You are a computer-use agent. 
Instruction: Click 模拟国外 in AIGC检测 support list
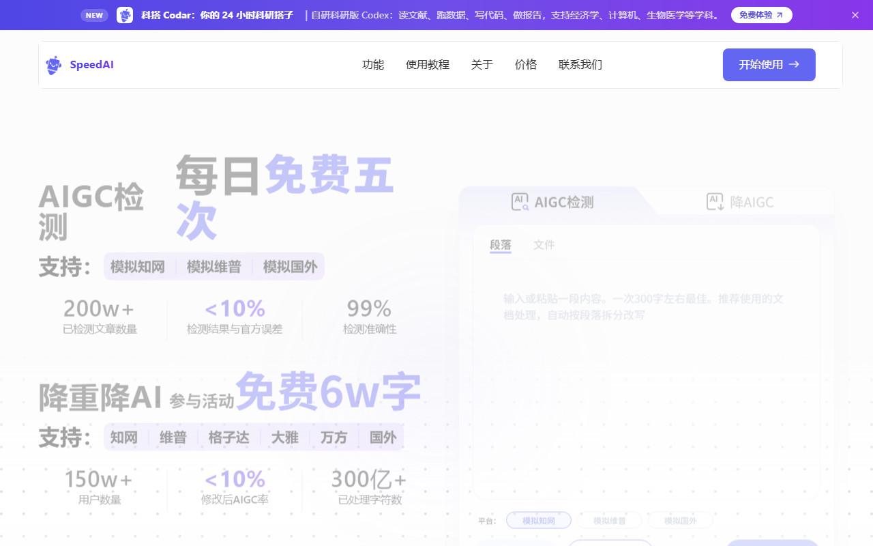(291, 267)
